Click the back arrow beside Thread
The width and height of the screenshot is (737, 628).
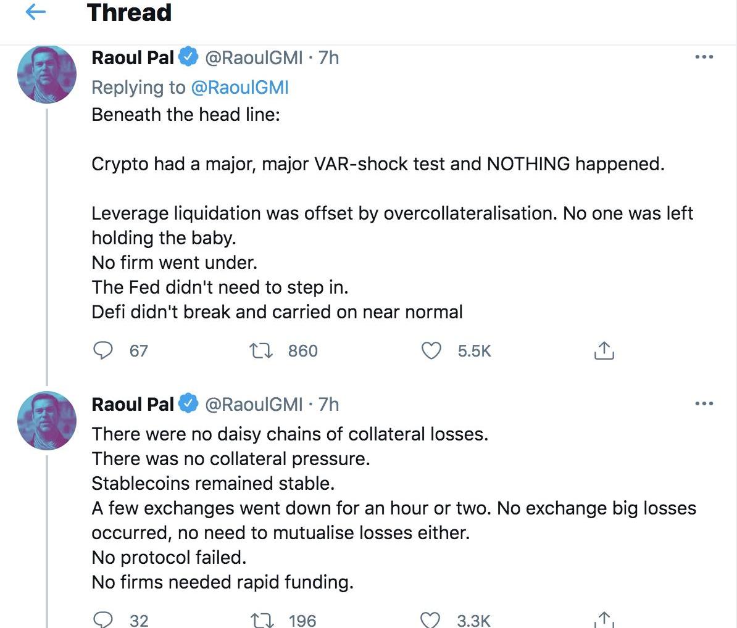pyautogui.click(x=36, y=13)
